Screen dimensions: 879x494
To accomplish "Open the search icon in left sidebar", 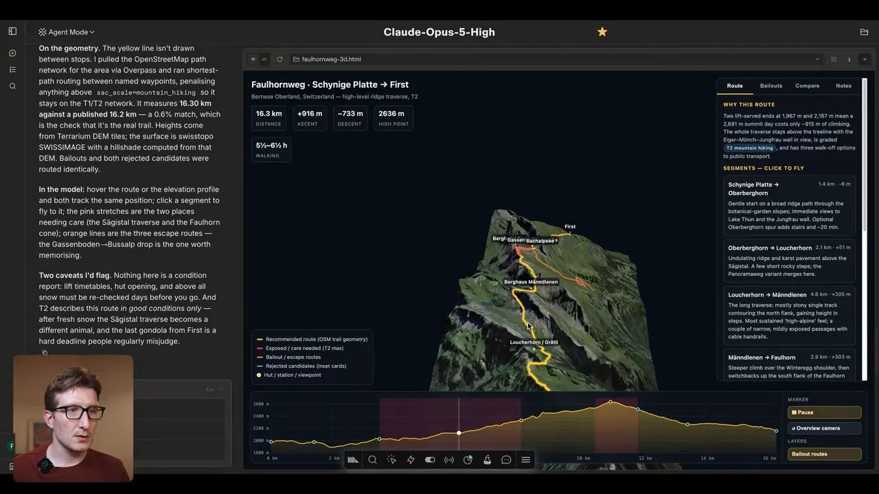I will coord(12,86).
